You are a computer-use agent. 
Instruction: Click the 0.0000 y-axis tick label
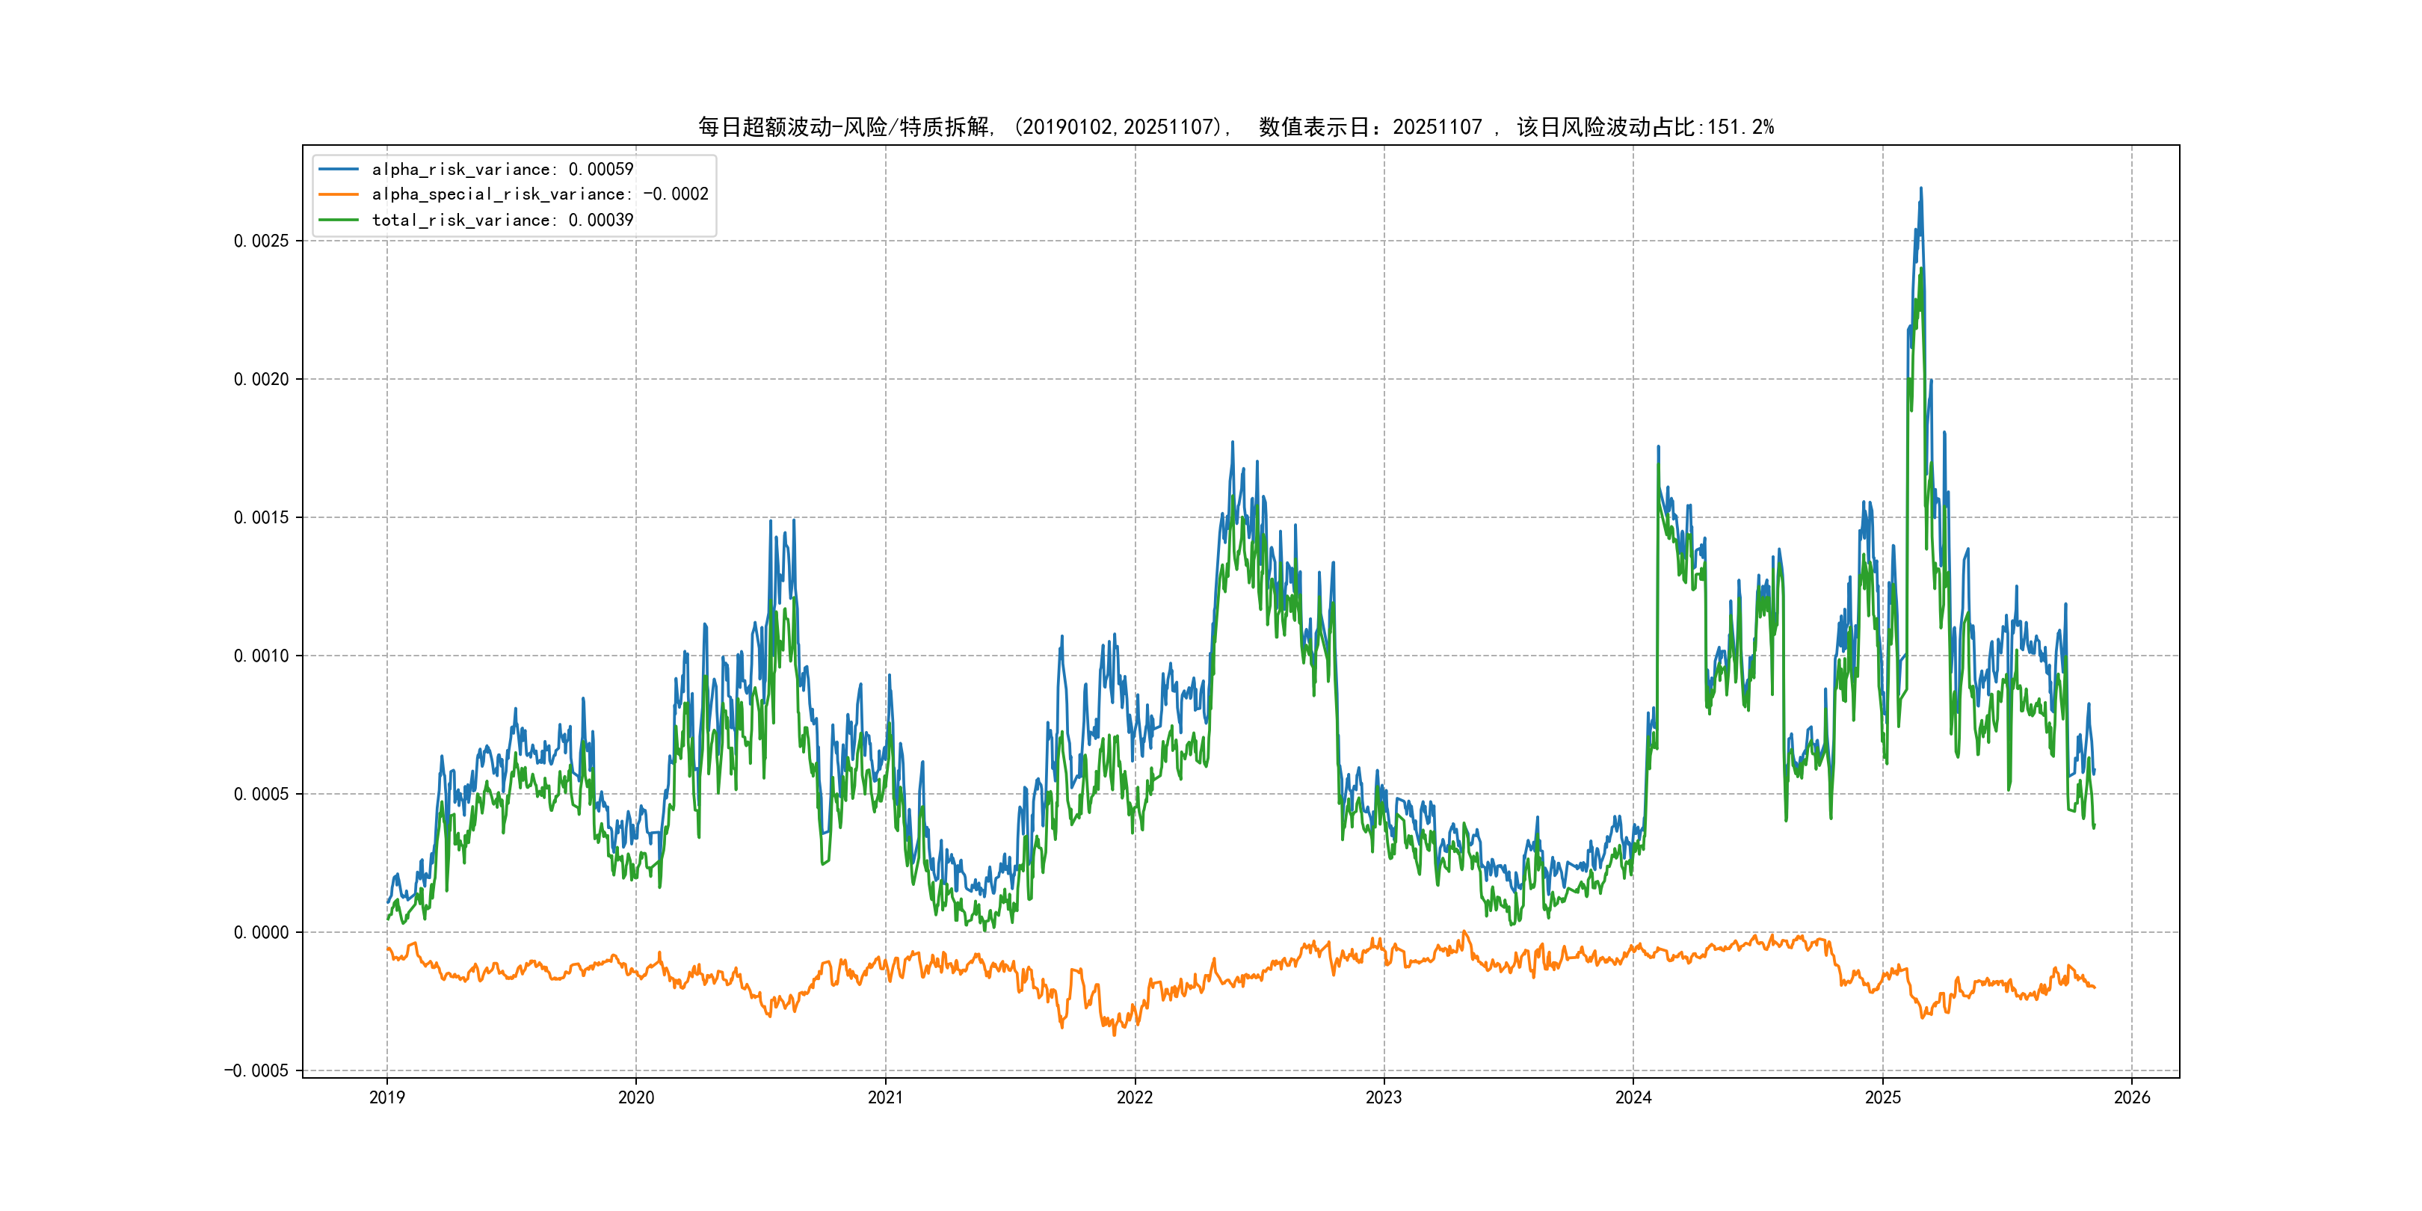click(260, 933)
